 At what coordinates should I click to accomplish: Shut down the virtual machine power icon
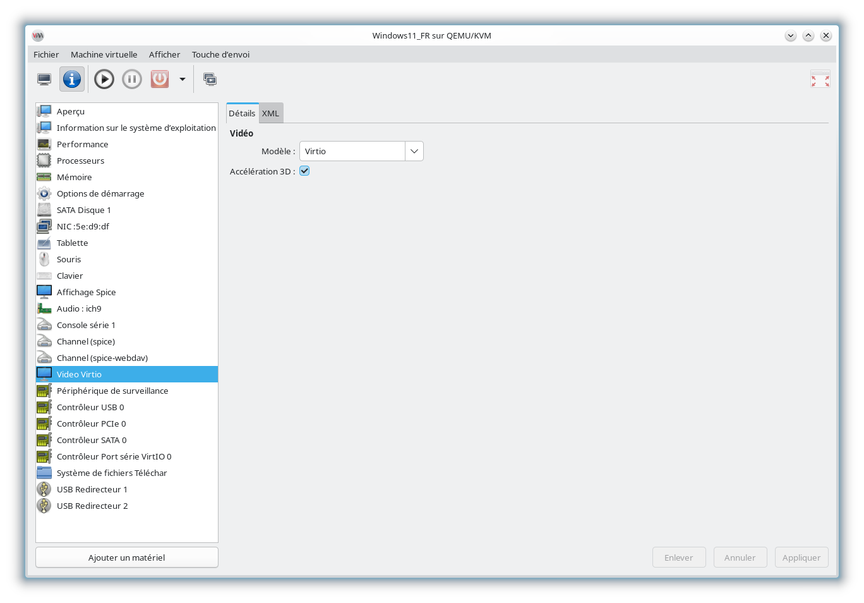[x=160, y=79]
